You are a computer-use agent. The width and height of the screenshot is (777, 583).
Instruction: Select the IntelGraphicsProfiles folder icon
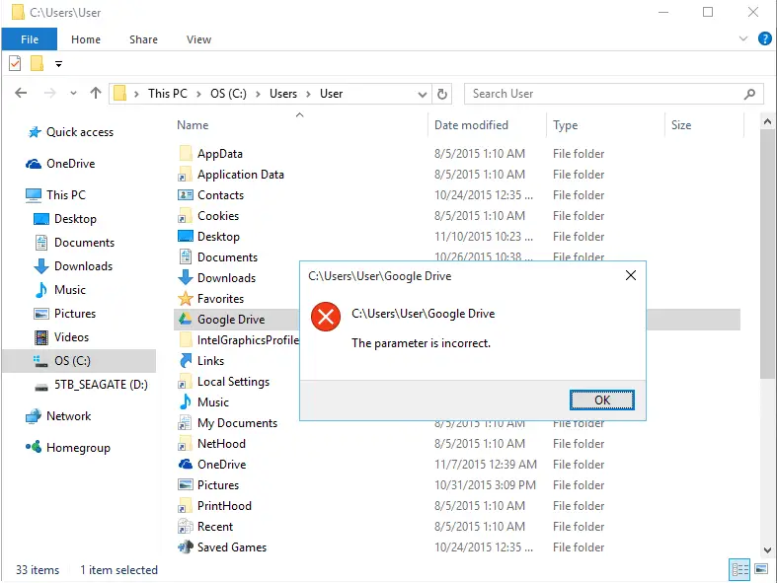[x=186, y=340]
